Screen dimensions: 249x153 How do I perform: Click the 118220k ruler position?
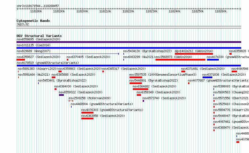(128, 11)
